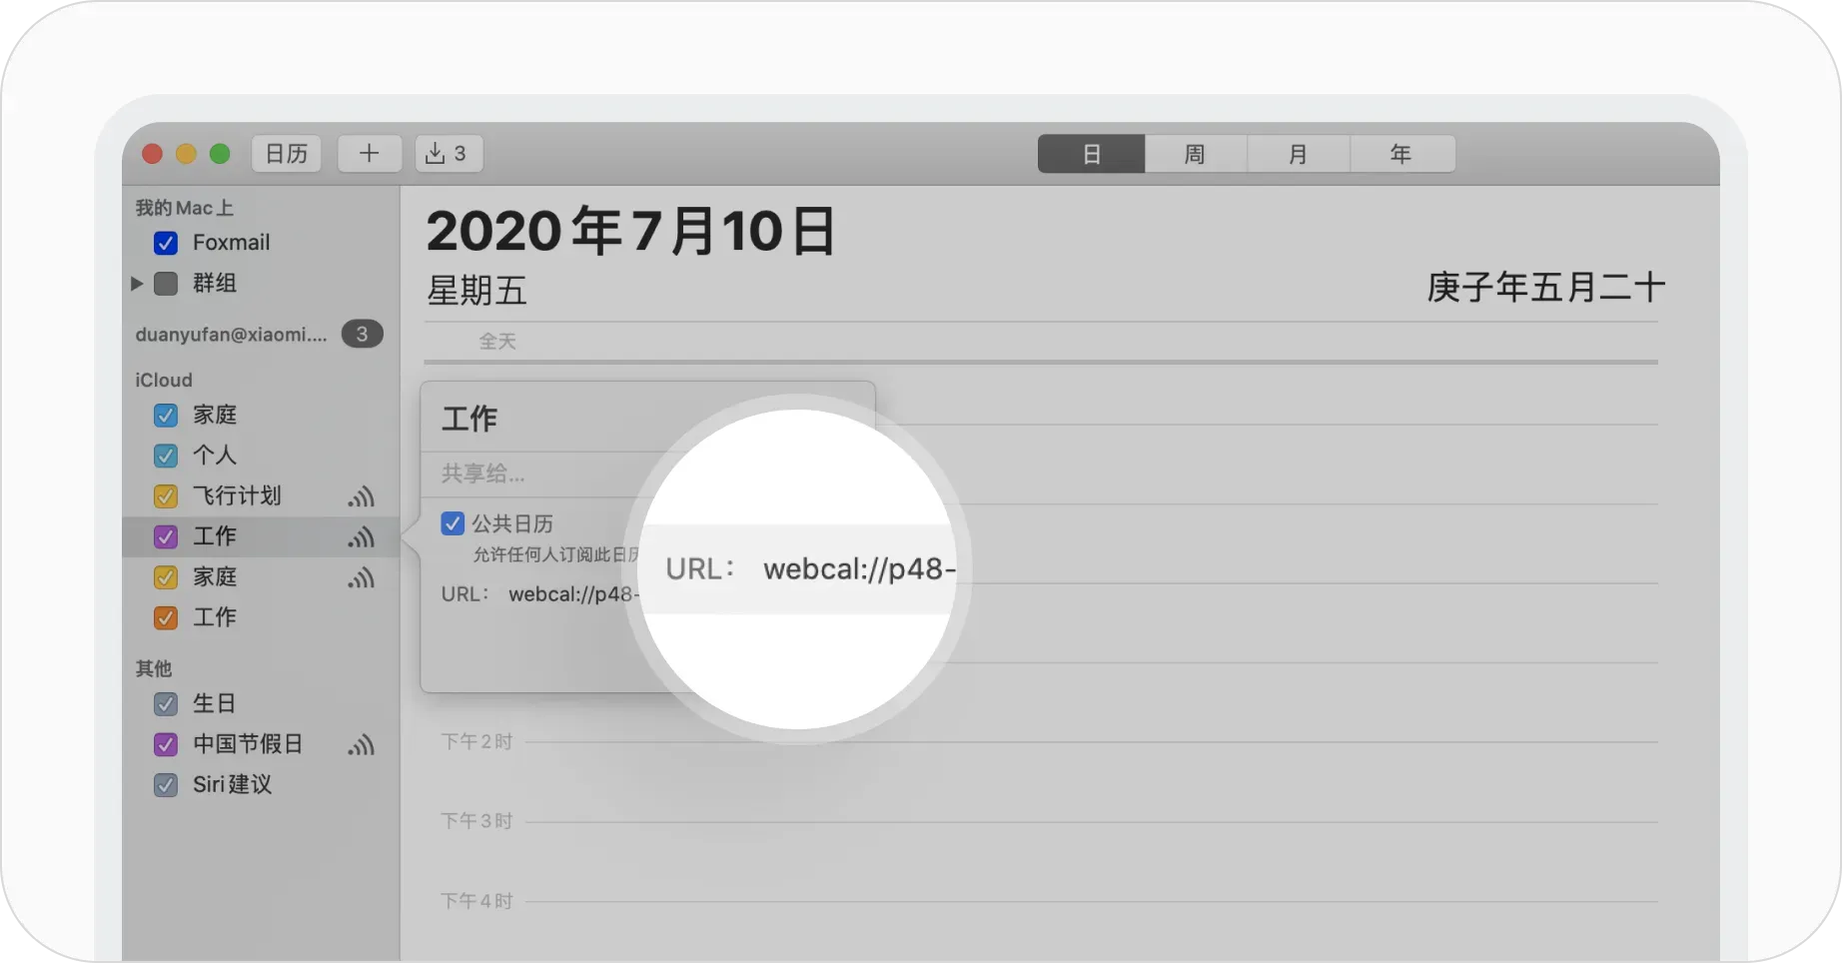Toggle the Foxmail calendar checkbox
Screen dimensions: 1842x963
tap(166, 244)
